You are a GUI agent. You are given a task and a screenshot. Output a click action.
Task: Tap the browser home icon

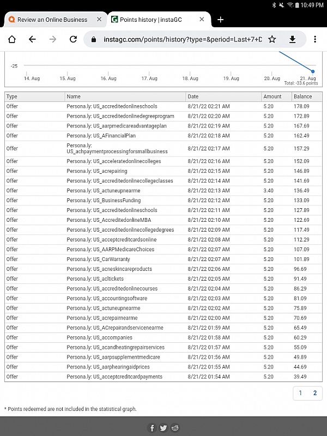point(12,39)
